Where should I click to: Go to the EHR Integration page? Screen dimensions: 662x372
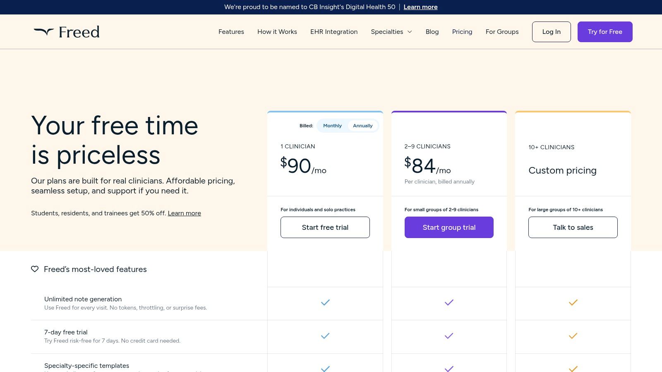334,32
